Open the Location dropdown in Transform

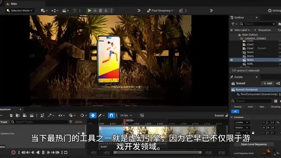(242, 123)
